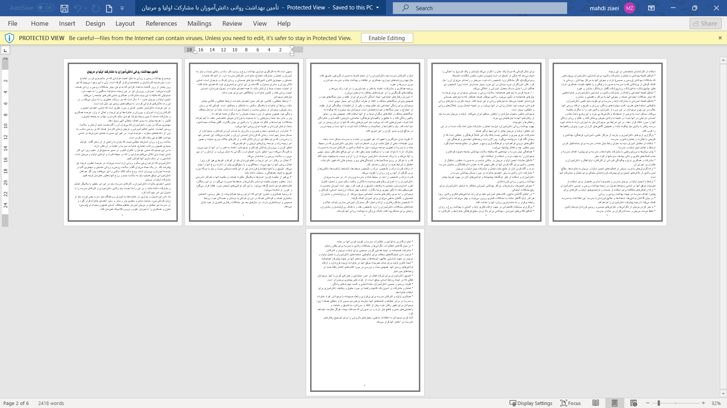This screenshot has width=727, height=408.
Task: Open the Home tab
Action: click(x=40, y=23)
